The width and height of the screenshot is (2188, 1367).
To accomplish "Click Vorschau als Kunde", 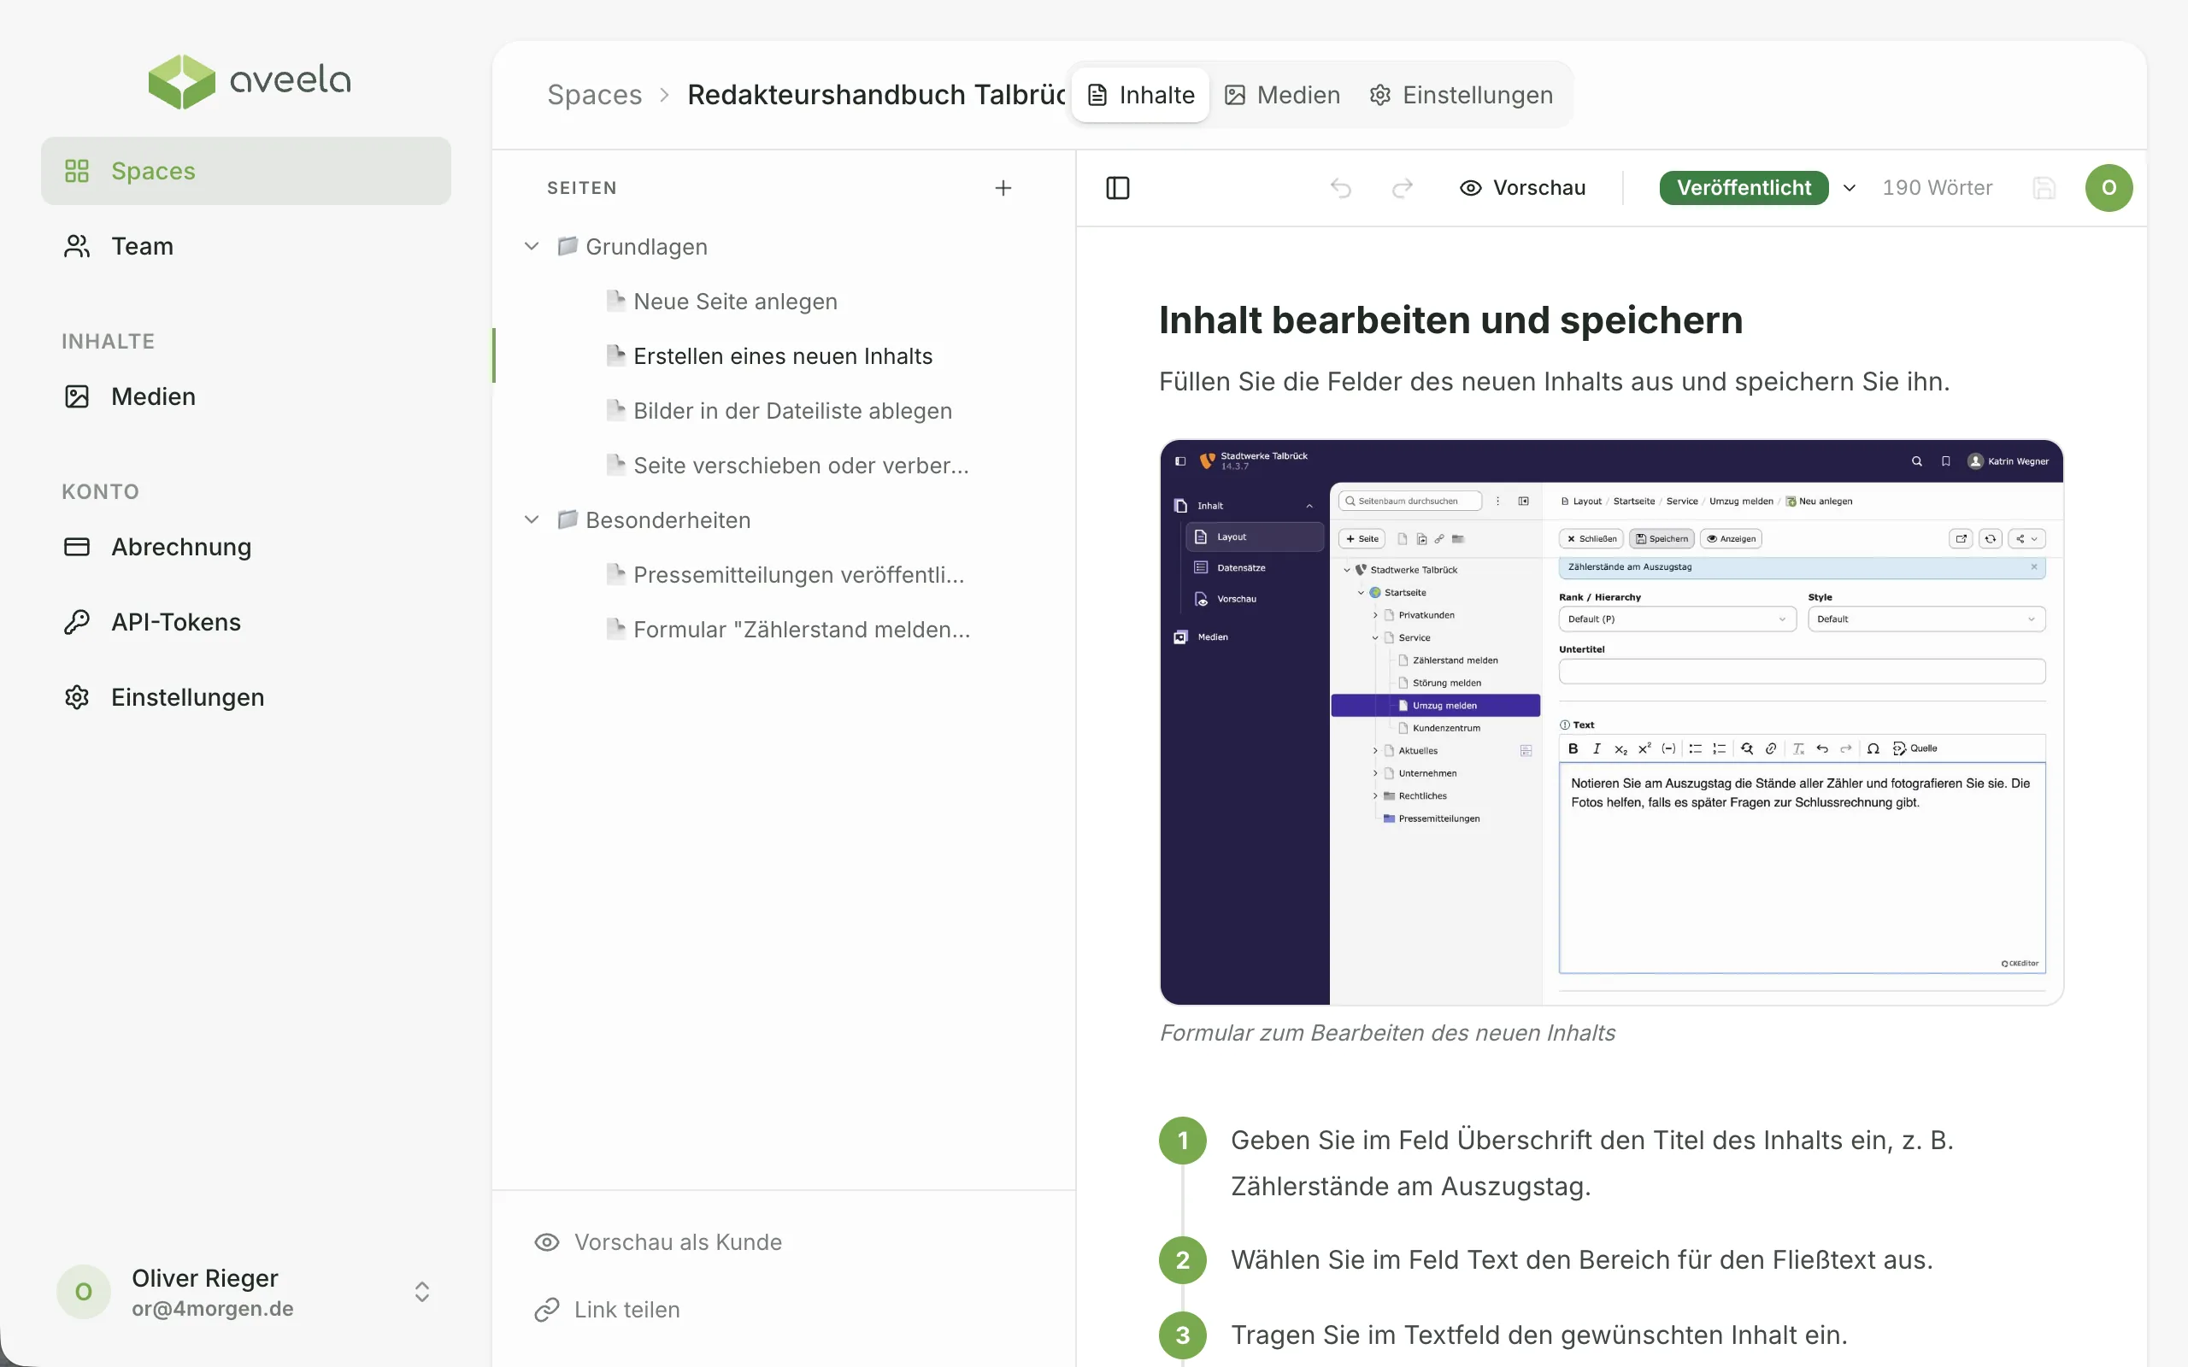I will click(657, 1241).
